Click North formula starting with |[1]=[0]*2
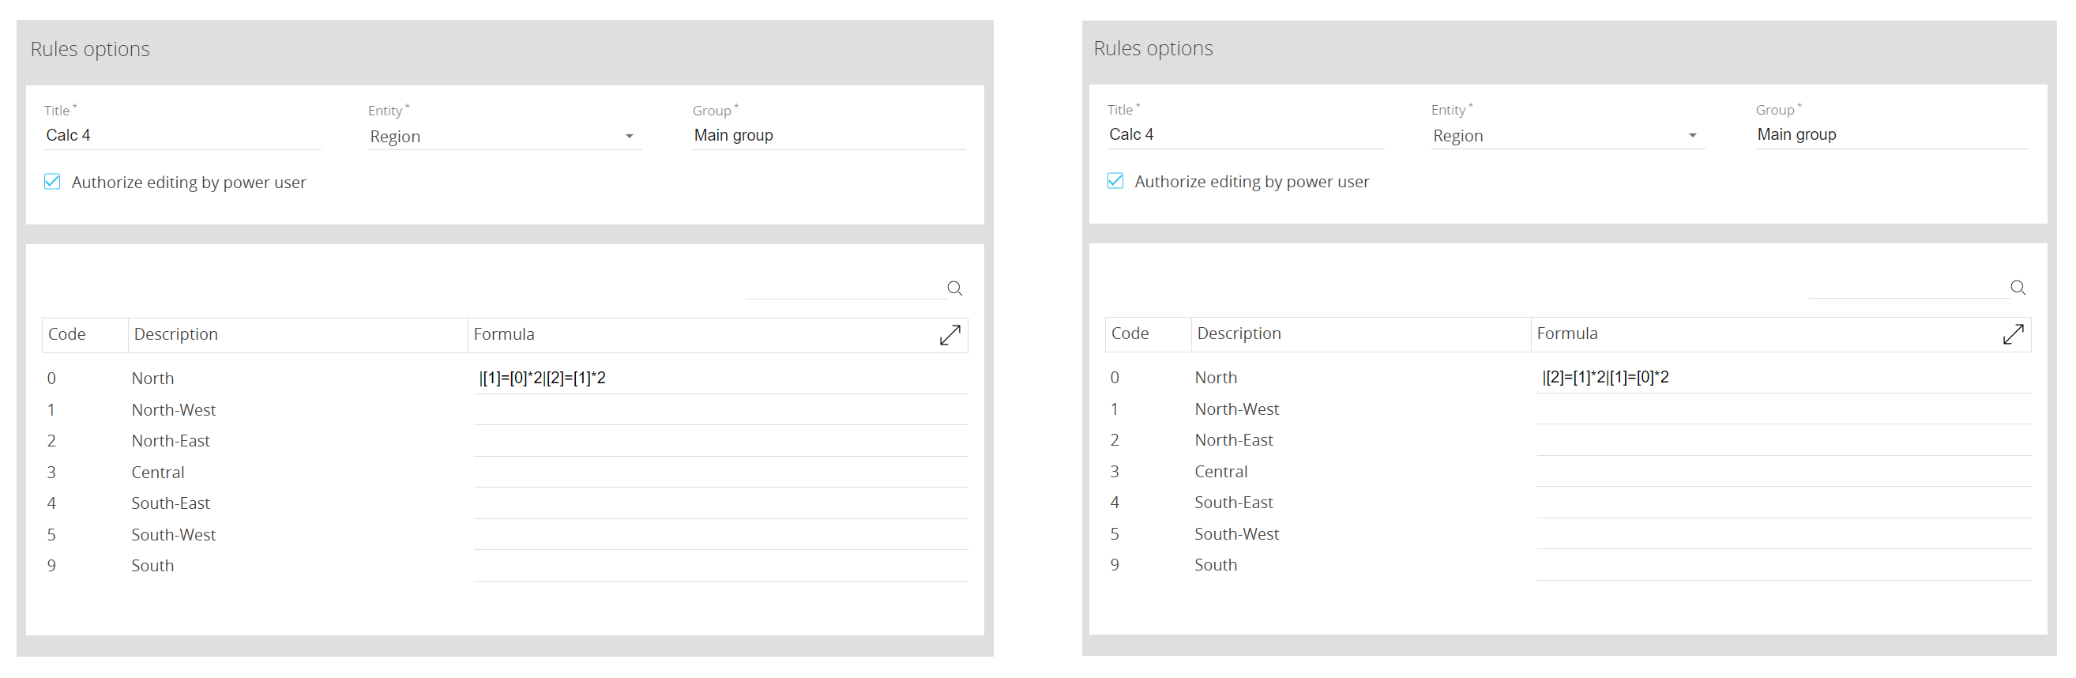 click(720, 378)
